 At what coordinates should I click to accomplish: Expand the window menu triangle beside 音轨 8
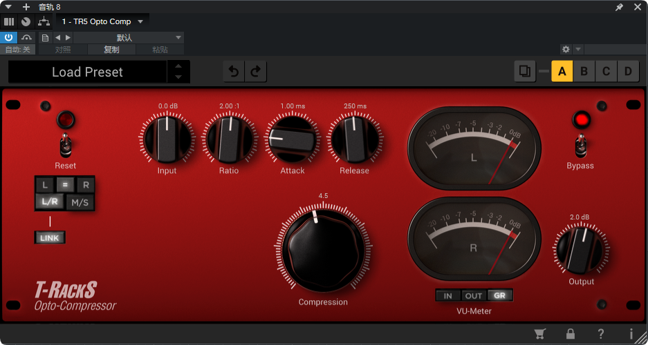(8, 7)
